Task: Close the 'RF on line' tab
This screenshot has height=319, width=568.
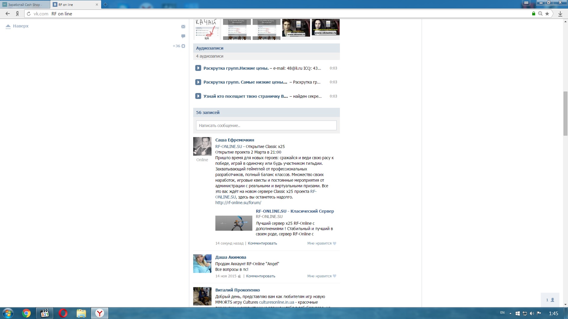Action: point(97,4)
